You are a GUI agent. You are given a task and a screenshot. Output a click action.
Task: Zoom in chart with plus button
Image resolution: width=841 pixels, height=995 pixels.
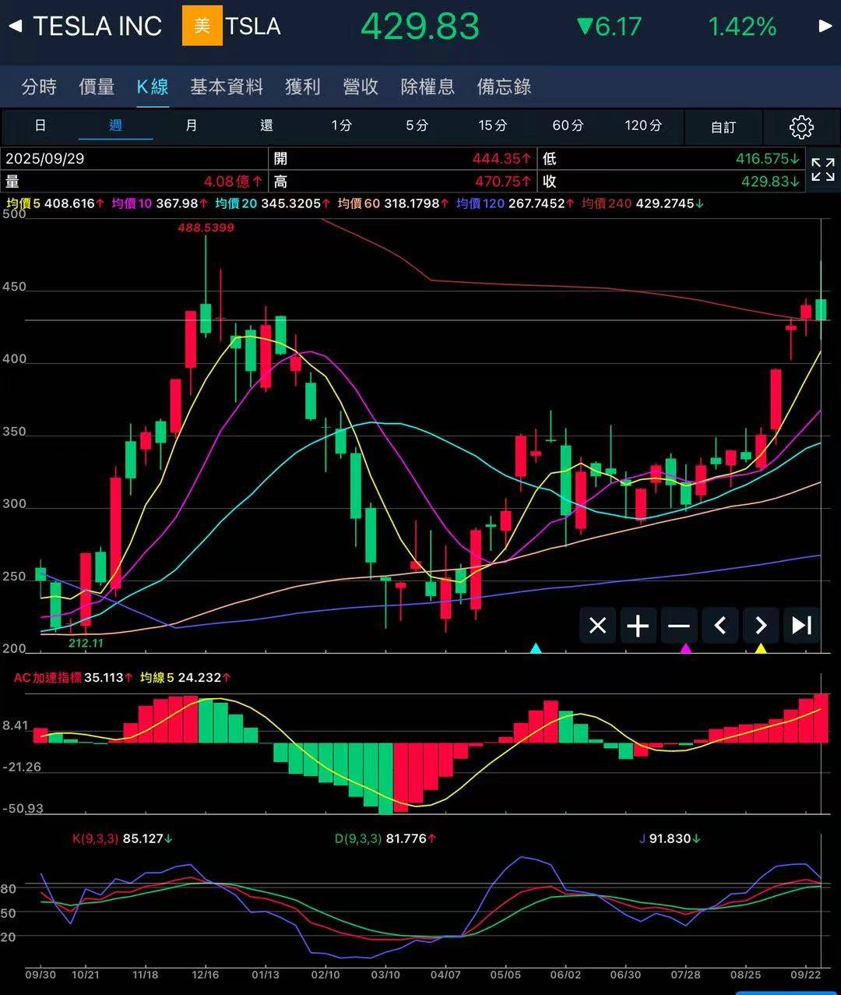pos(638,626)
